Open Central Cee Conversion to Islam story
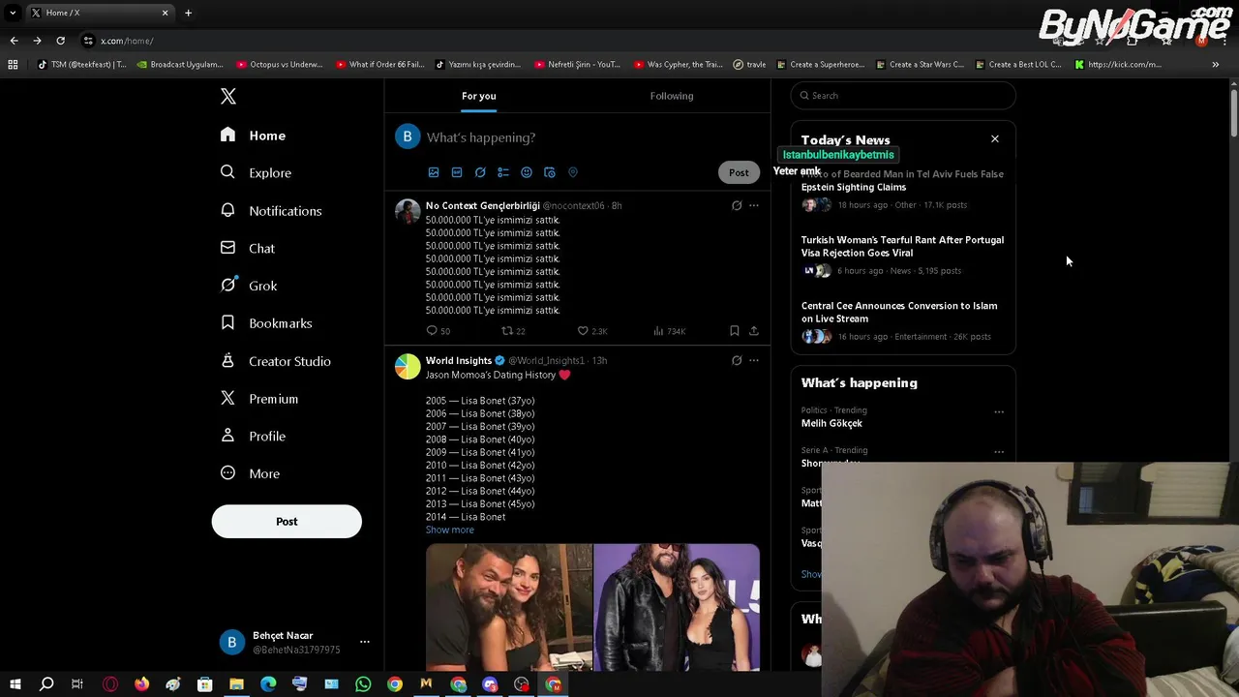1239x697 pixels. pos(899,312)
